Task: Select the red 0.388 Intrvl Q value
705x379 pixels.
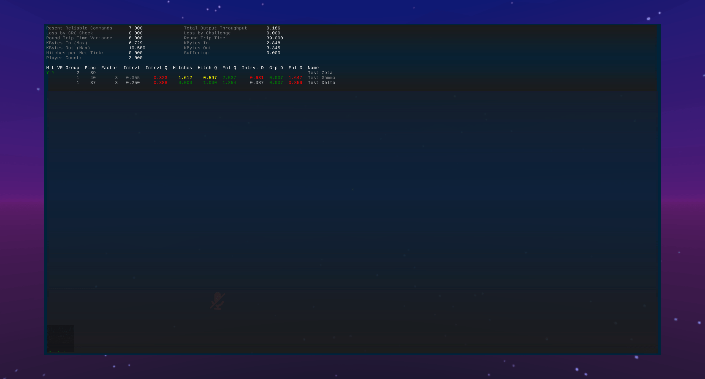Action: click(x=161, y=83)
